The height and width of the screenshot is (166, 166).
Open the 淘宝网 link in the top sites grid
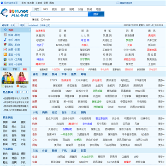click(x=85, y=40)
